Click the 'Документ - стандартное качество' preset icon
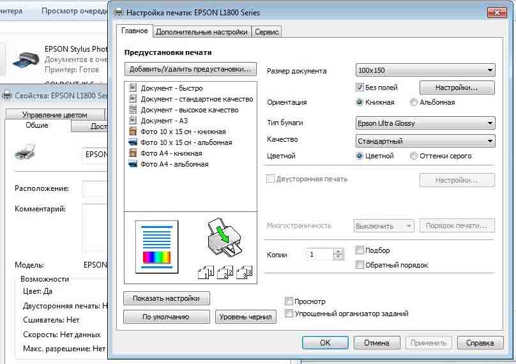 coord(133,98)
